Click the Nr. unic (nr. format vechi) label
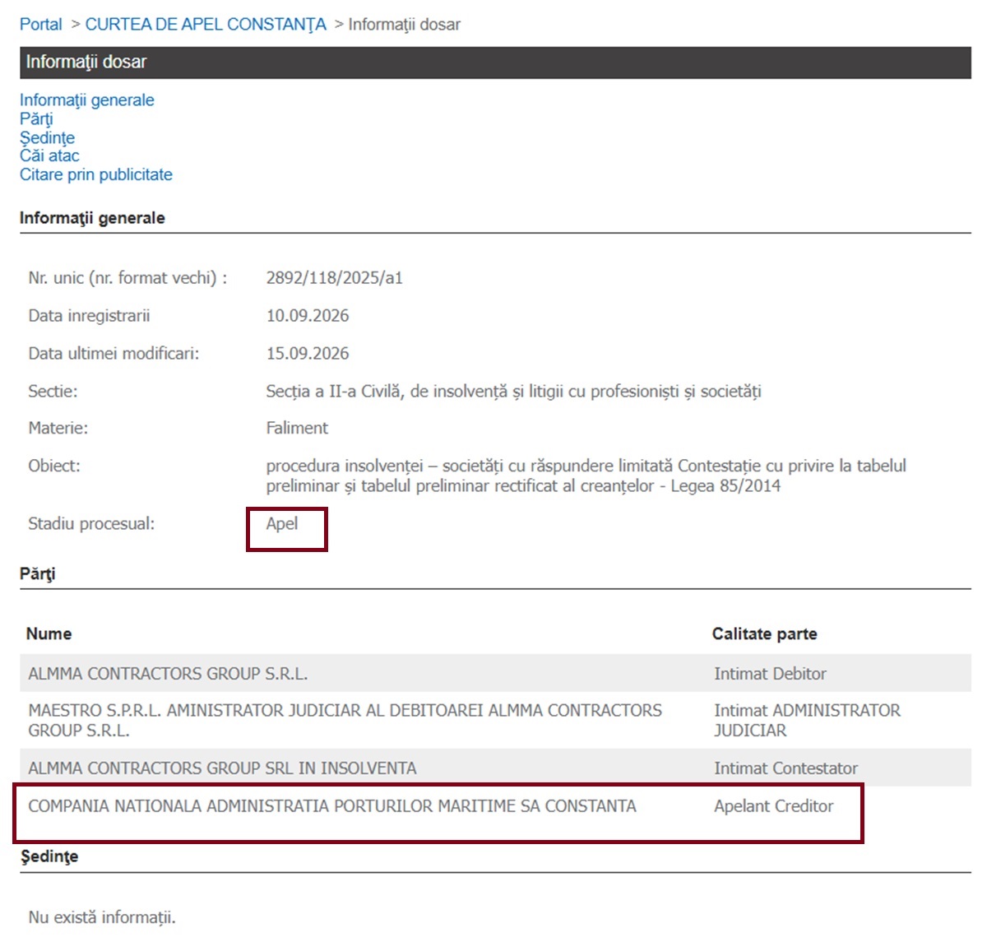The image size is (987, 942). coord(127,278)
